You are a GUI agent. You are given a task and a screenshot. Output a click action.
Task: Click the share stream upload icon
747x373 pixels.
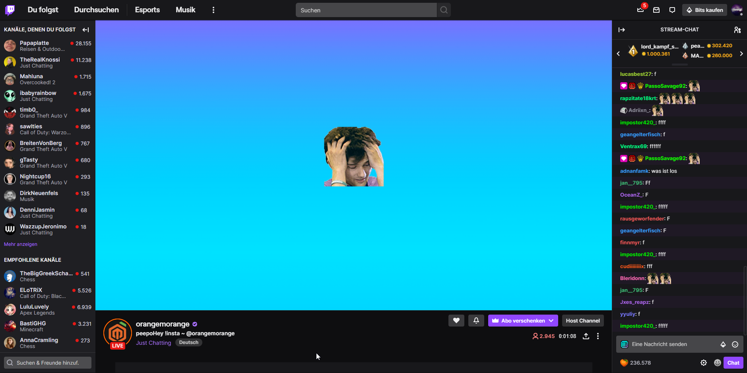pyautogui.click(x=586, y=336)
